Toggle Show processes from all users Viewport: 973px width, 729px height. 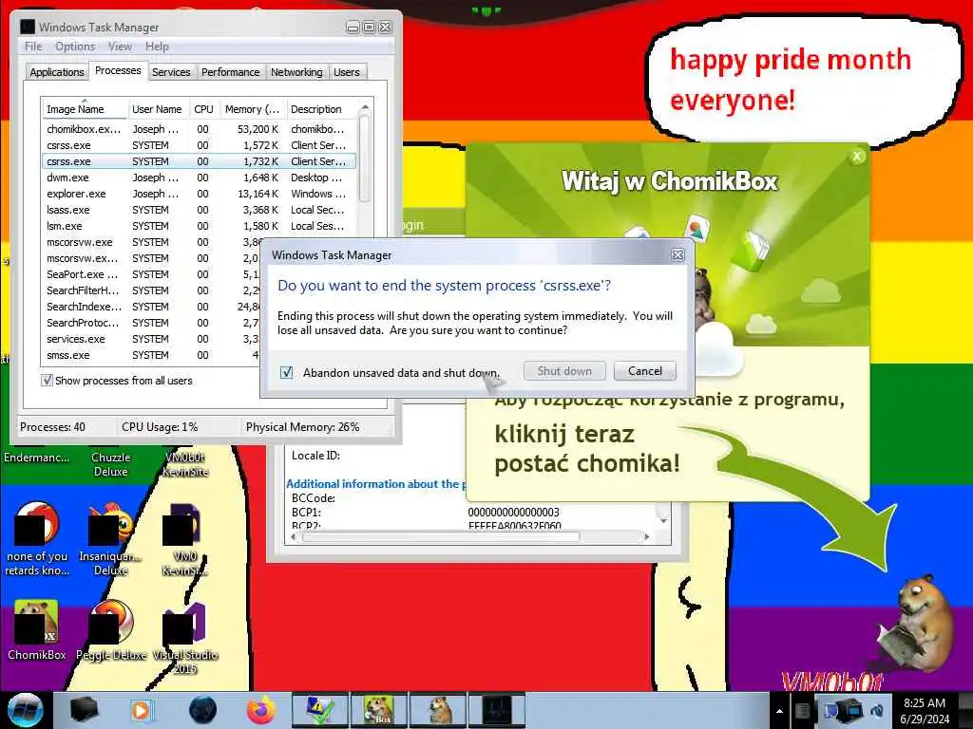(47, 380)
